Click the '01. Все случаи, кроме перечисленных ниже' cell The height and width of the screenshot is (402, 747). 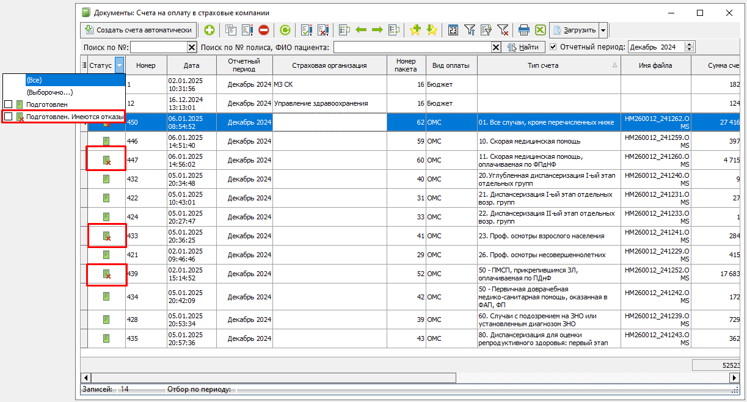[x=548, y=122]
